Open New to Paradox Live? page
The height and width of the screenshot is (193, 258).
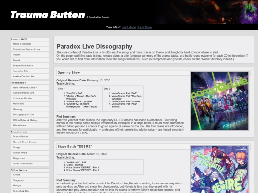[x=30, y=88]
